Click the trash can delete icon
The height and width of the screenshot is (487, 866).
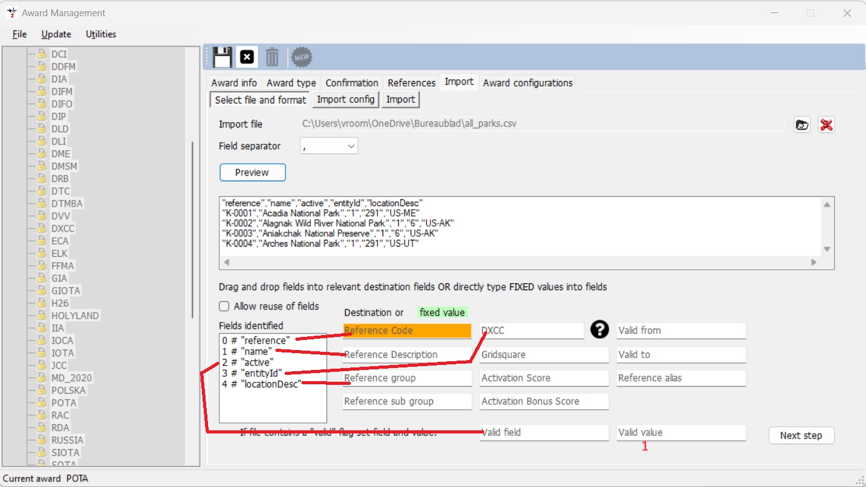[x=272, y=57]
